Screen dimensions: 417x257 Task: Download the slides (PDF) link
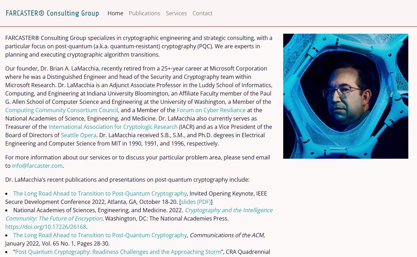(196, 202)
